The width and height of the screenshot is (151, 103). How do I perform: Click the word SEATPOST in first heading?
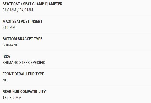[11, 4]
